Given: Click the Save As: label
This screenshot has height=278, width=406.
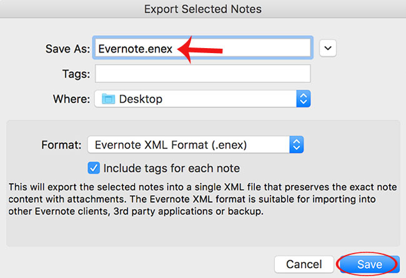Looking at the screenshot, I should tap(67, 49).
